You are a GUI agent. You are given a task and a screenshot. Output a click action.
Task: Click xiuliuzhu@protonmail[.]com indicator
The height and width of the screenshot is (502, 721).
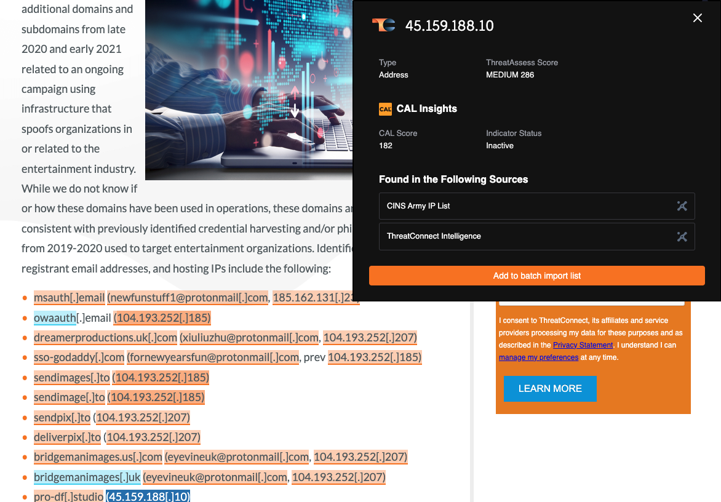pos(249,338)
